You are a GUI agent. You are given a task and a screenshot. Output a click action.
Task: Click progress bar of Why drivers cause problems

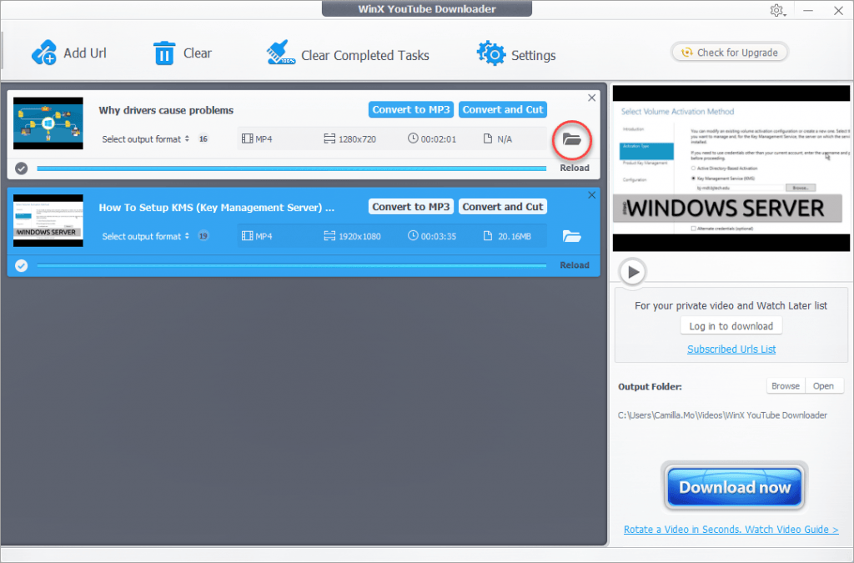click(x=291, y=168)
